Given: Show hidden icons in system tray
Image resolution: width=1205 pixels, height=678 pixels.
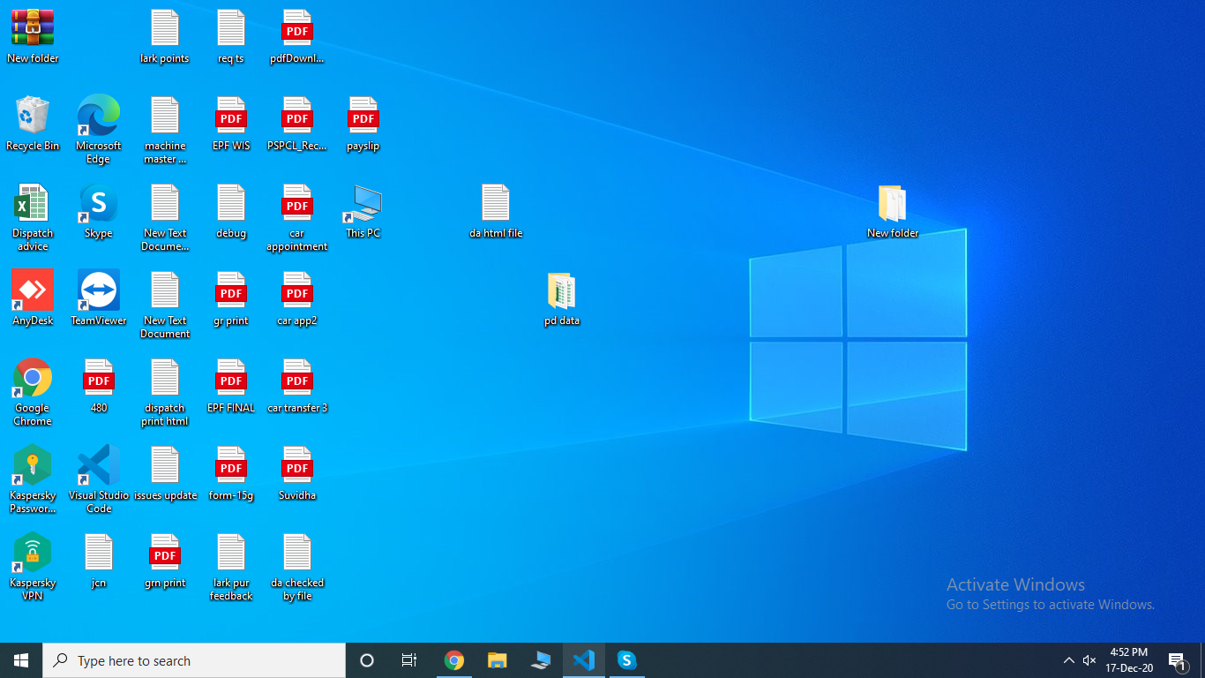Looking at the screenshot, I should coord(1068,660).
